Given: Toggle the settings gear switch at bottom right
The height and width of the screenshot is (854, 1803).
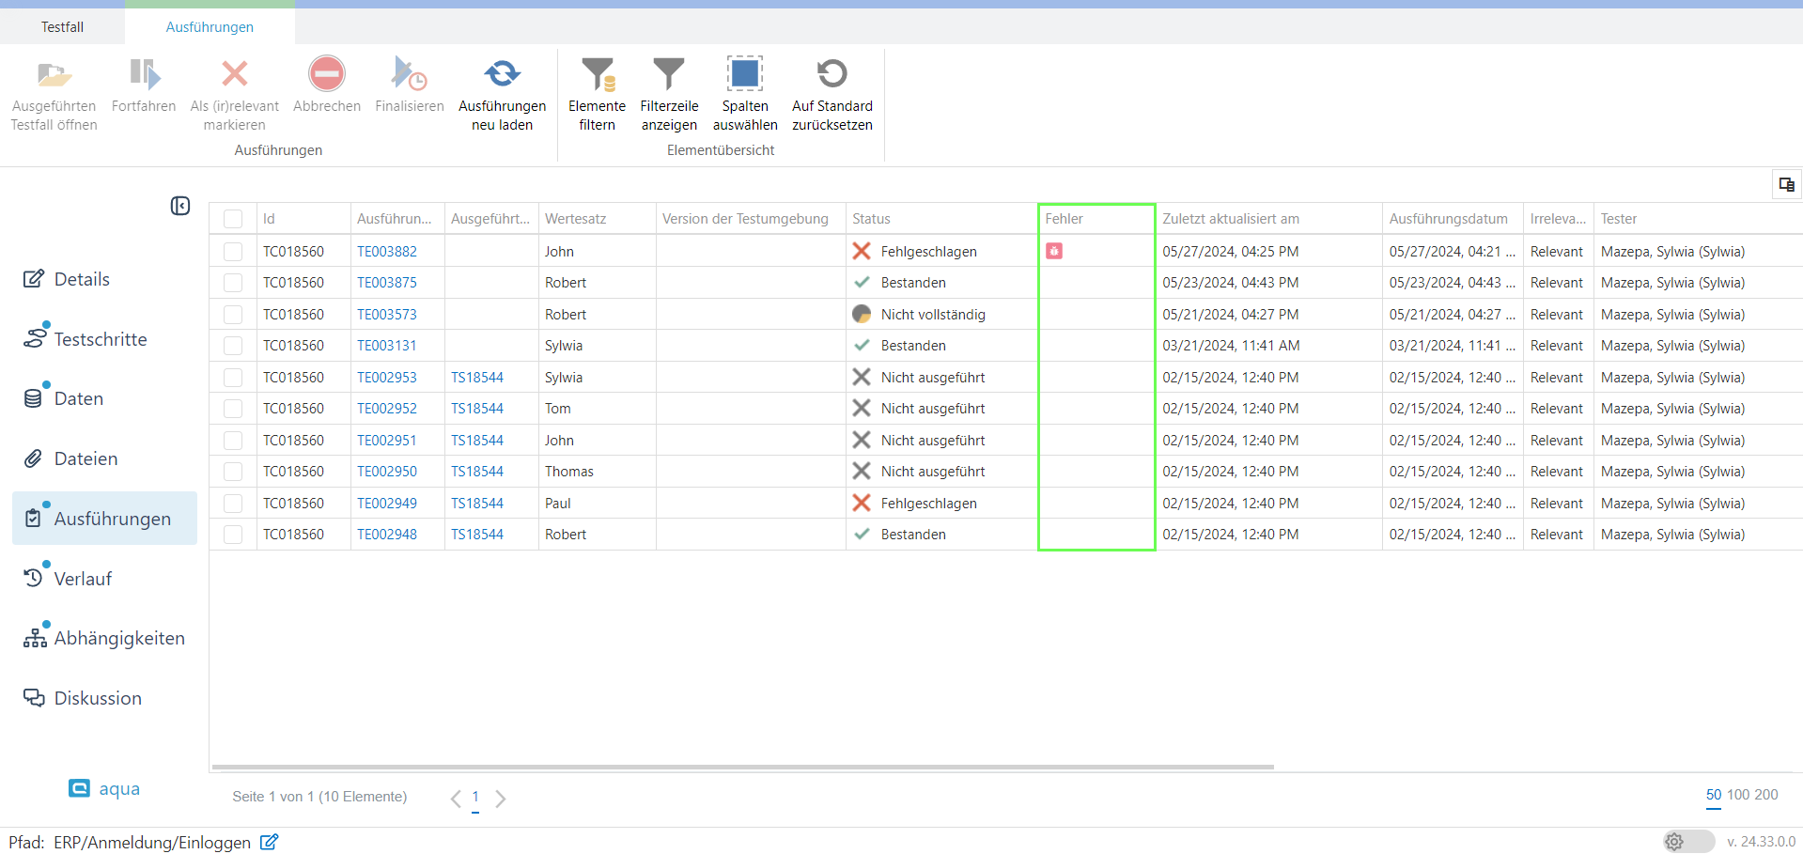Looking at the screenshot, I should click(x=1687, y=842).
